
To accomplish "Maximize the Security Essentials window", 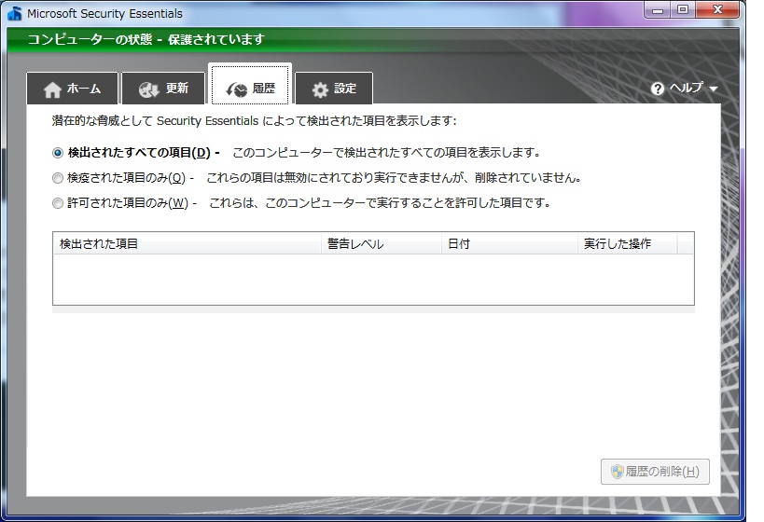I will [683, 10].
